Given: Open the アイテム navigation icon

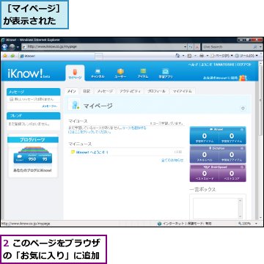Looking at the screenshot, I should [143, 73].
